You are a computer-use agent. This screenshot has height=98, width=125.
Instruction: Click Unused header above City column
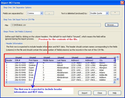(x=105, y=57)
